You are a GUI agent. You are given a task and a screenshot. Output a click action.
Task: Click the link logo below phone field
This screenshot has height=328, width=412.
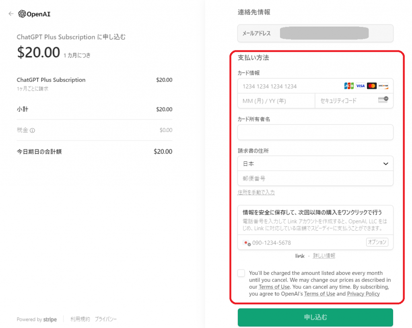[300, 256]
